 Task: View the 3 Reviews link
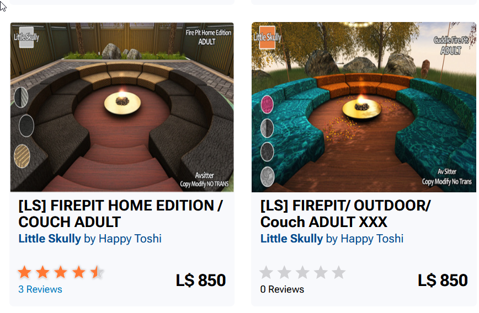tap(40, 289)
